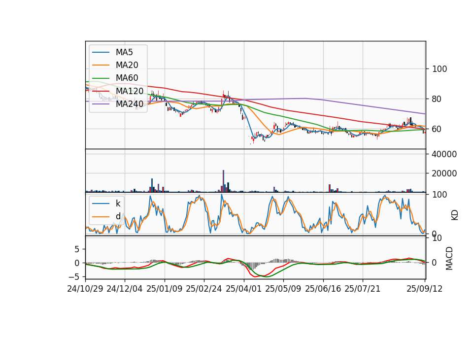Click the 40000 volume axis label
The width and height of the screenshot is (473, 340).
(x=444, y=154)
